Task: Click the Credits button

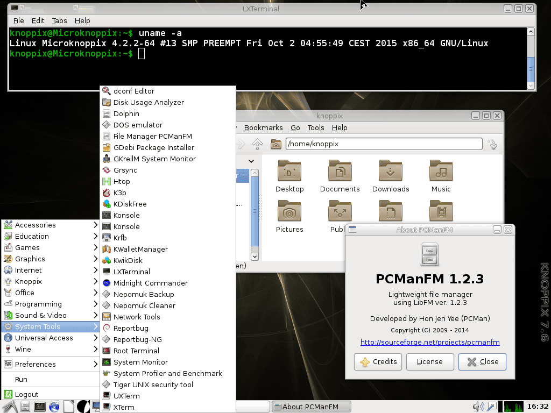Action: click(x=378, y=362)
